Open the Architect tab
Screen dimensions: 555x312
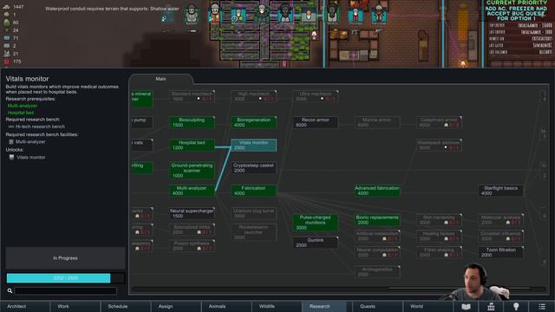point(25,306)
